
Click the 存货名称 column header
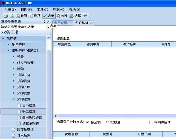[x=130, y=44]
